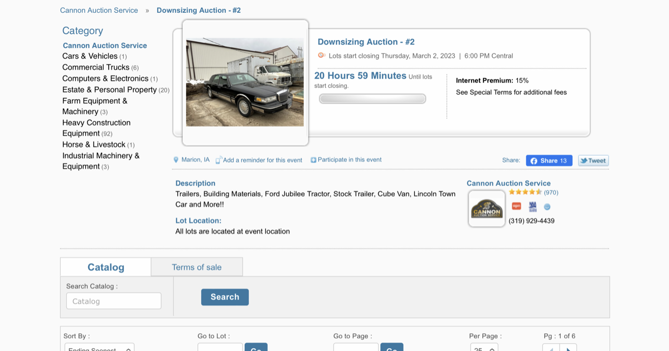The width and height of the screenshot is (669, 351).
Task: Click the Facebook Share button
Action: [549, 160]
